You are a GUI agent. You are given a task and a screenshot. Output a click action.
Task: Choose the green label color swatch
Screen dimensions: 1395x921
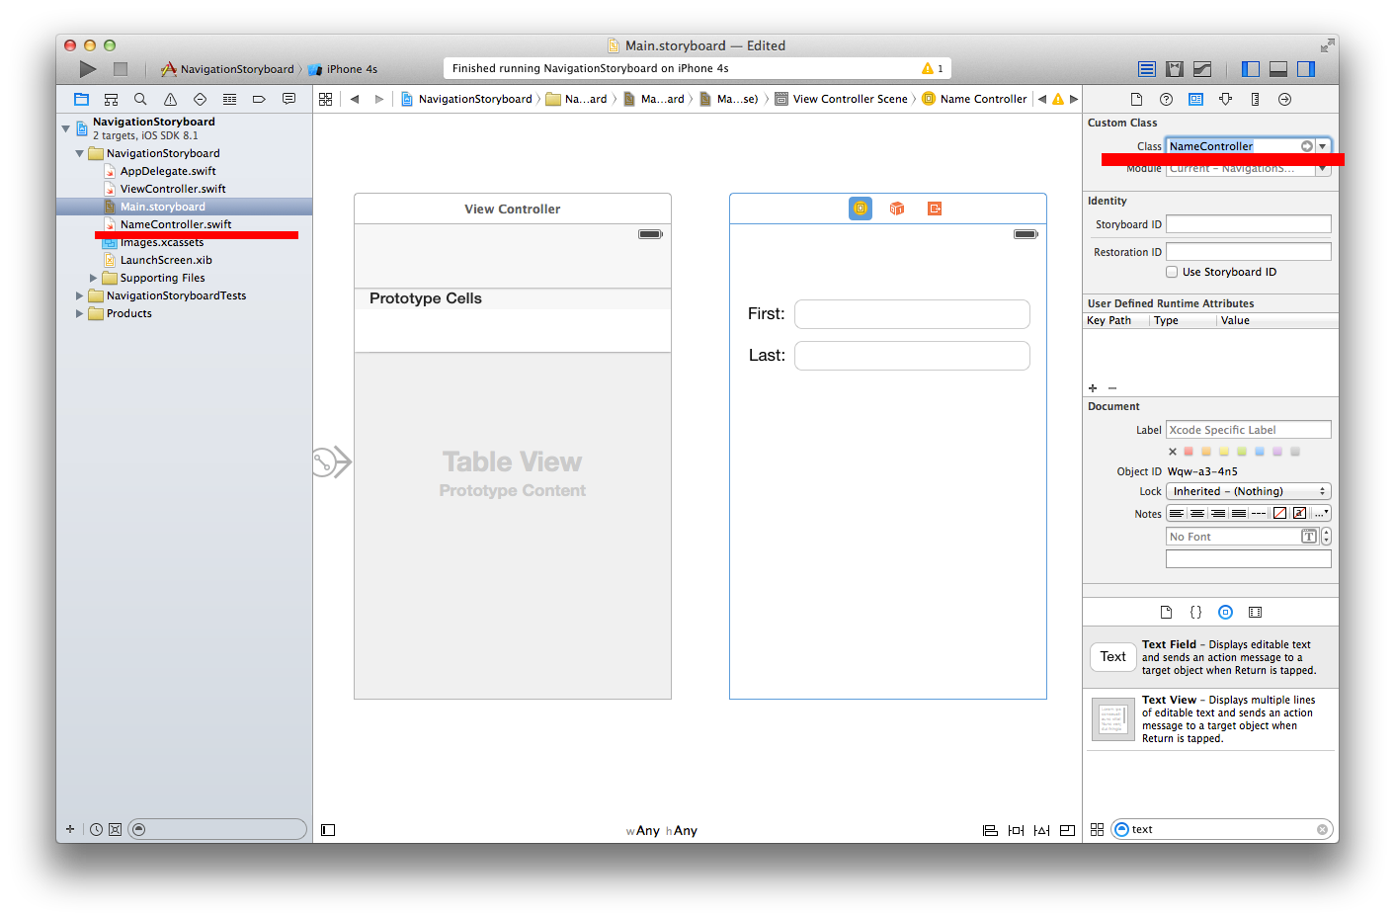1242,452
